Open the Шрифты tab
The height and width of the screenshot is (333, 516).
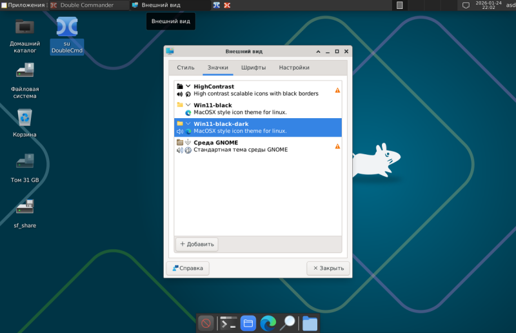[253, 68]
